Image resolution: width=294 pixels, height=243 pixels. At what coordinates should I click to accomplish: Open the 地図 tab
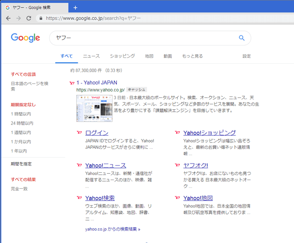[149, 56]
